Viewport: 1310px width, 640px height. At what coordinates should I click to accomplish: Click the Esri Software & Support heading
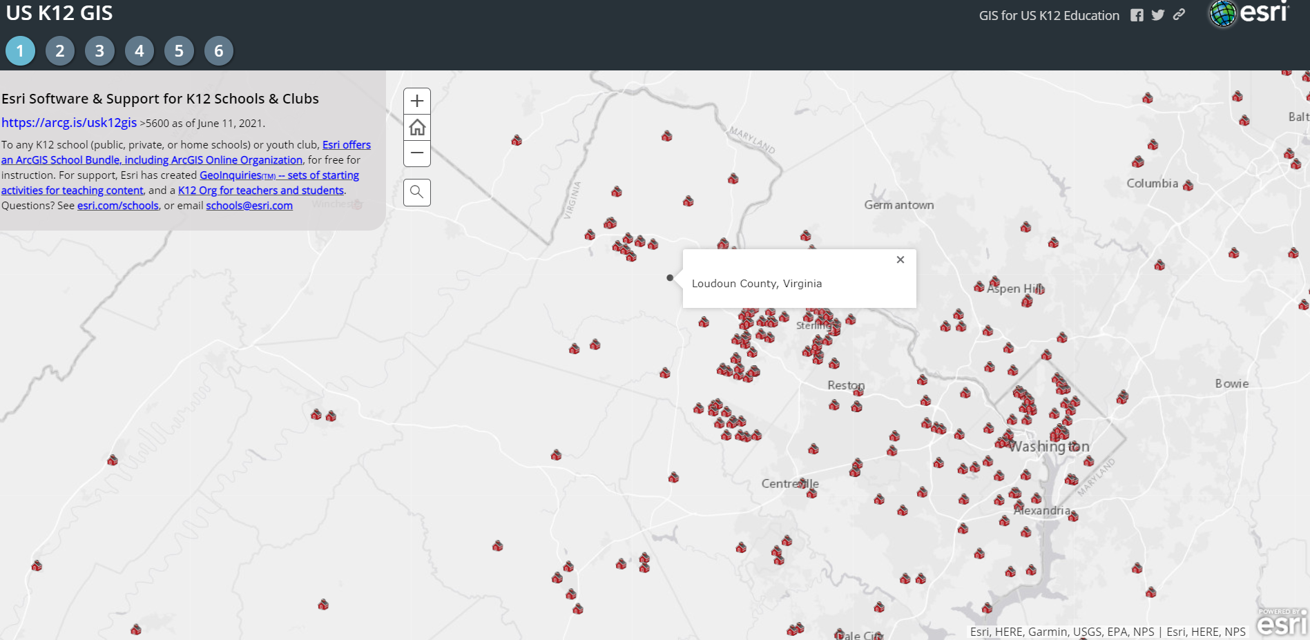point(160,99)
